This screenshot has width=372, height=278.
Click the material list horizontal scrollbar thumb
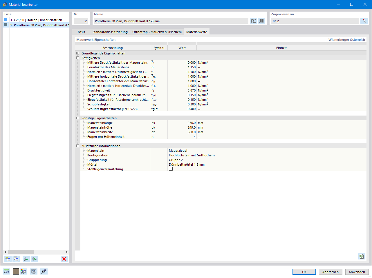point(21,252)
